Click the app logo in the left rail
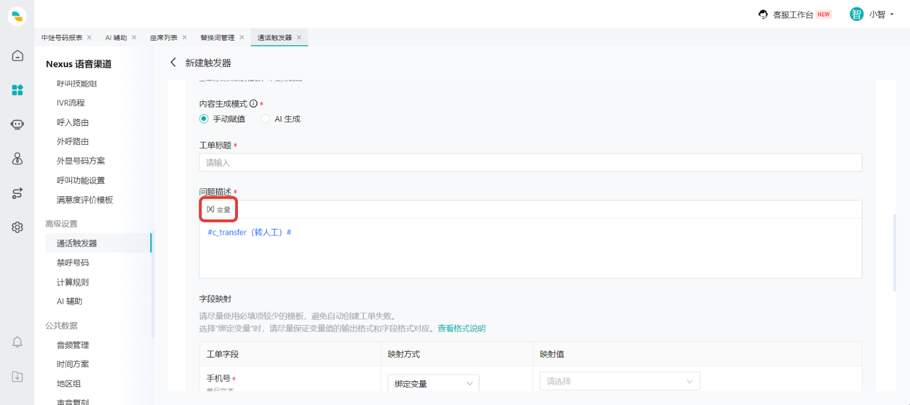 point(17,16)
